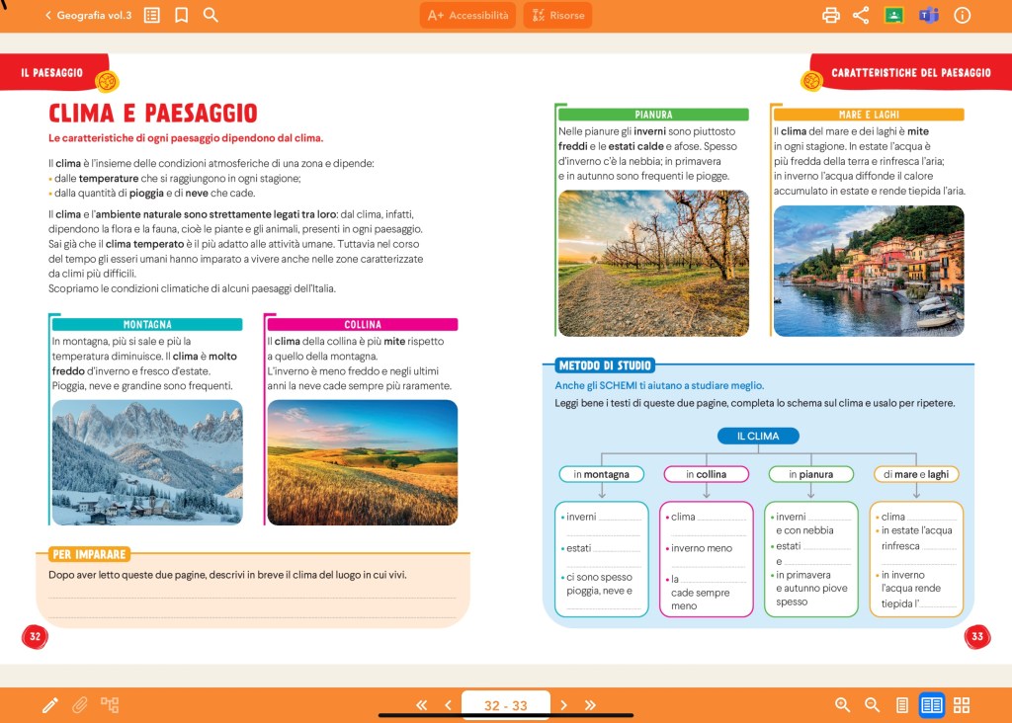The image size is (1012, 723).
Task: Go to the next page
Action: 564,704
